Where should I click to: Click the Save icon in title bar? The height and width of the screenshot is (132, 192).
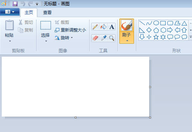pos(15,4)
